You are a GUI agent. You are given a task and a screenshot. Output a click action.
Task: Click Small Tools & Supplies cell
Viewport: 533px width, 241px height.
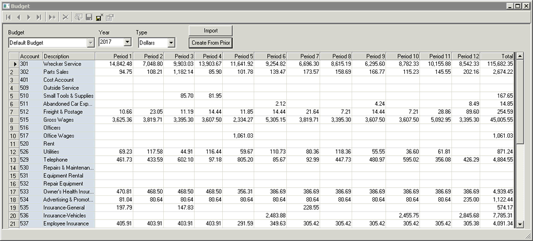pyautogui.click(x=68, y=96)
